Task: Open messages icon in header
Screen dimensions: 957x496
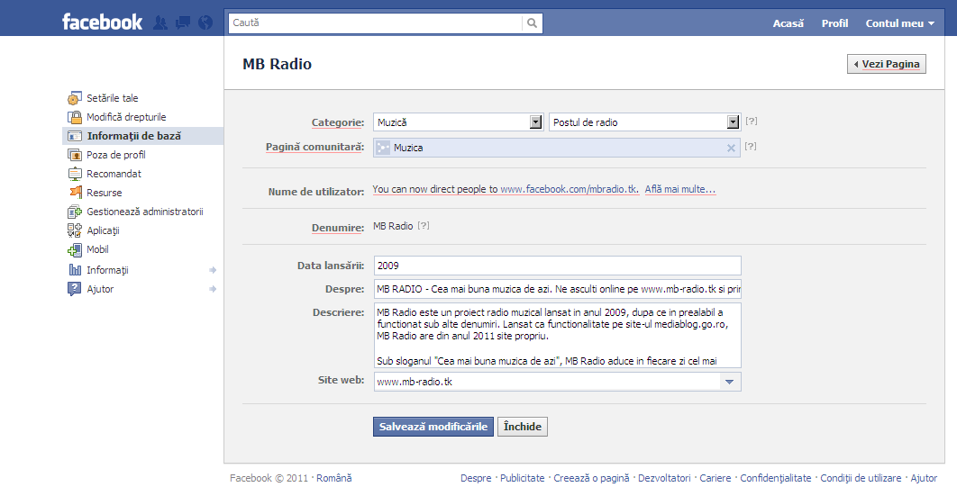Action: (183, 23)
